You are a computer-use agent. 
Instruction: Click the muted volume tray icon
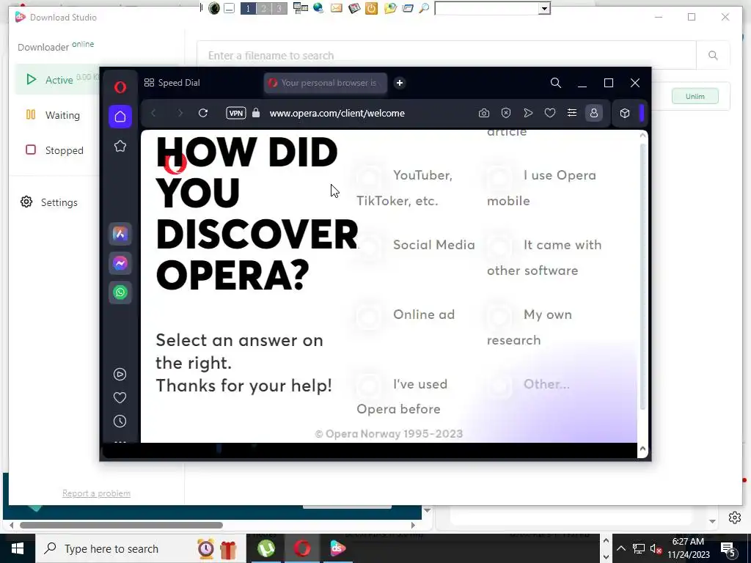coord(656,548)
